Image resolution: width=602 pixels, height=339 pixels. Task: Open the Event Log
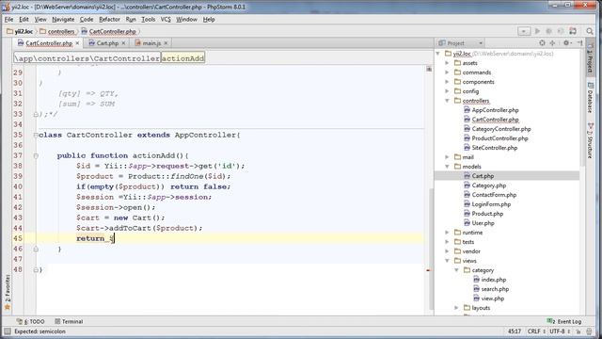click(x=564, y=321)
